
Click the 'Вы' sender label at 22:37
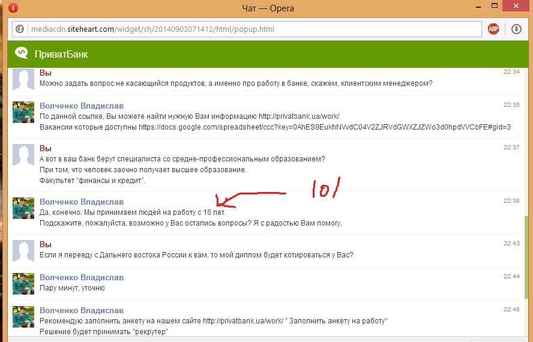45,148
